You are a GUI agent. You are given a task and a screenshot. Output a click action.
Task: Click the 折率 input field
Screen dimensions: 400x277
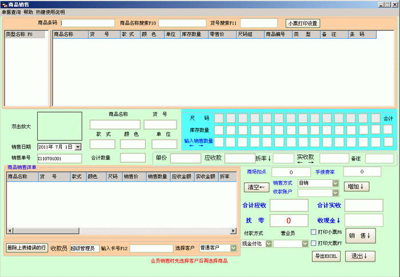point(283,158)
